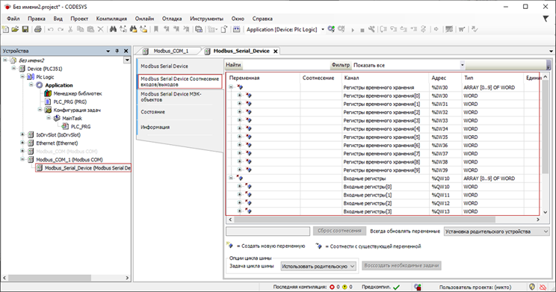Image resolution: width=556 pixels, height=292 pixels.
Task: Delete with the X toolbar icon
Action: (100, 29)
